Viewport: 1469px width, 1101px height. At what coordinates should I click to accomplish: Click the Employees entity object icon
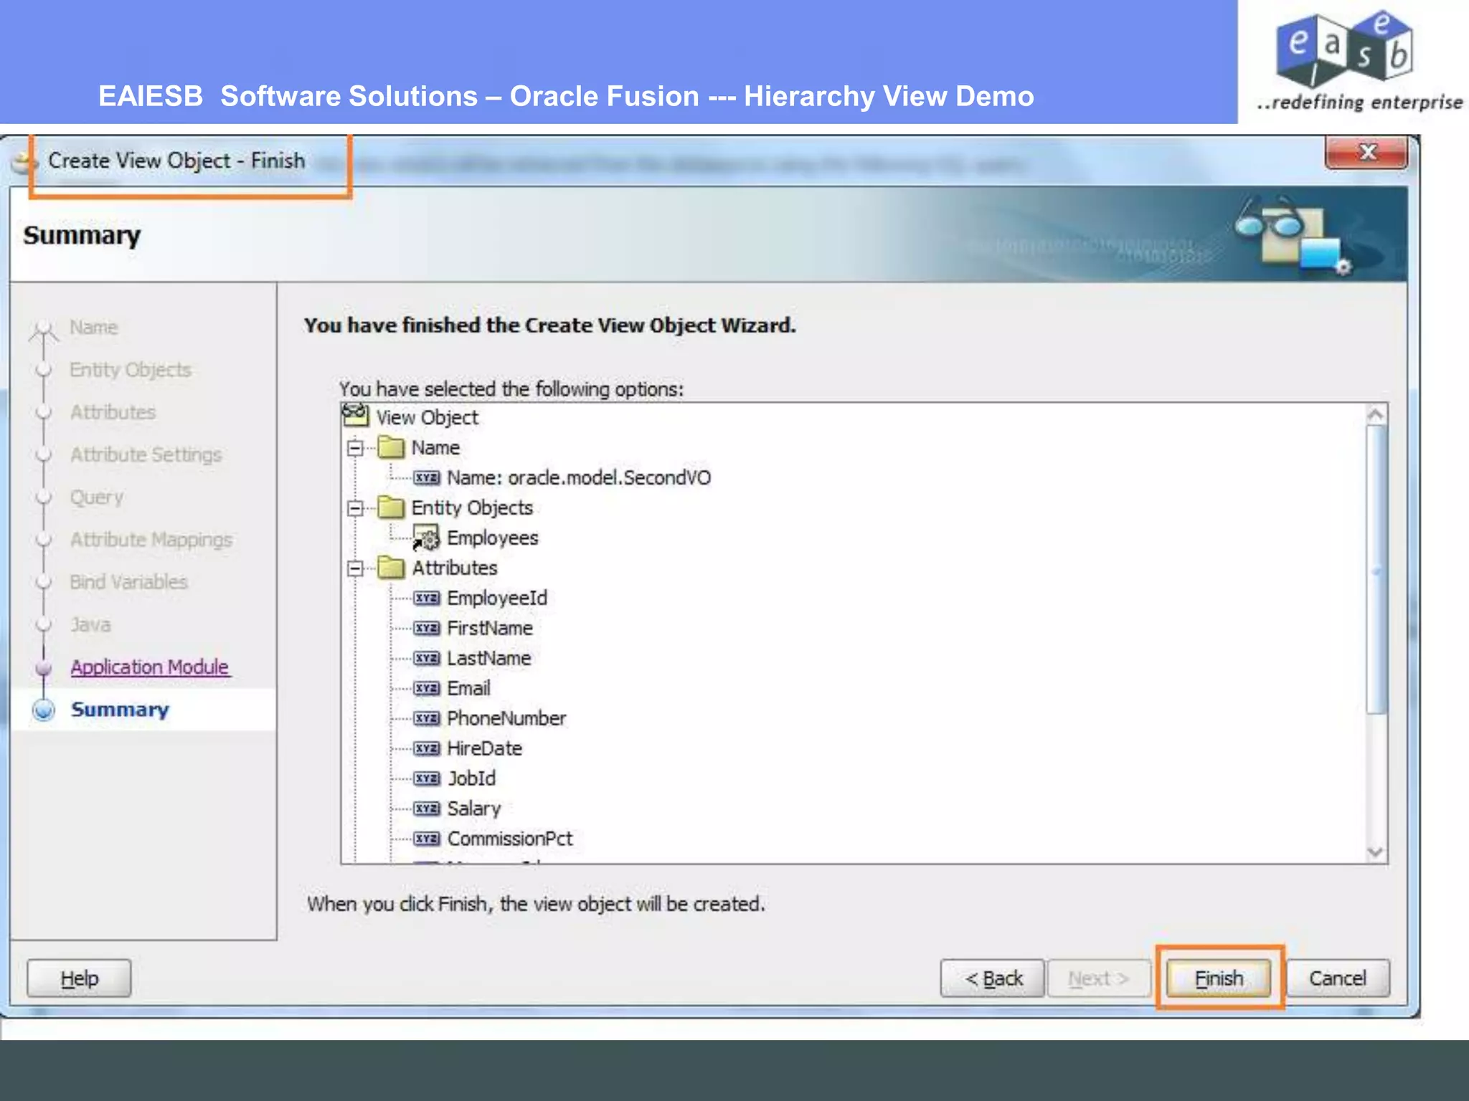(x=426, y=538)
